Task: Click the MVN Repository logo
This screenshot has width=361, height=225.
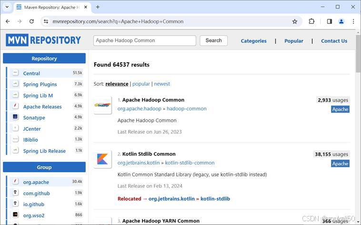Action: point(43,40)
